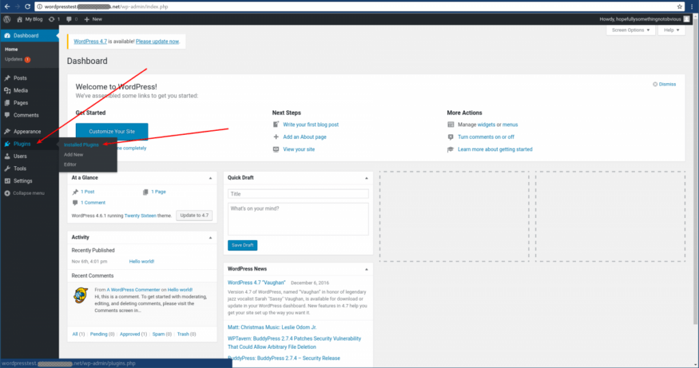699x368 pixels.
Task: Click the updates refresh icon in admin bar
Action: click(52, 19)
